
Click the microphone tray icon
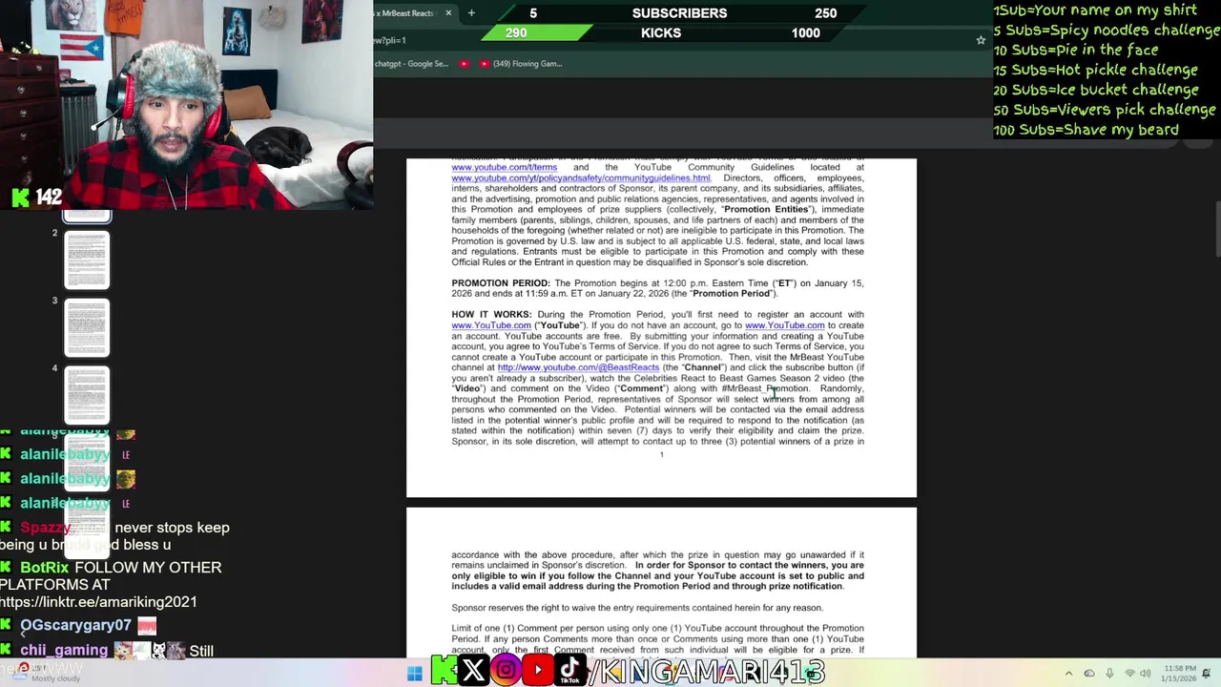coord(1109,674)
